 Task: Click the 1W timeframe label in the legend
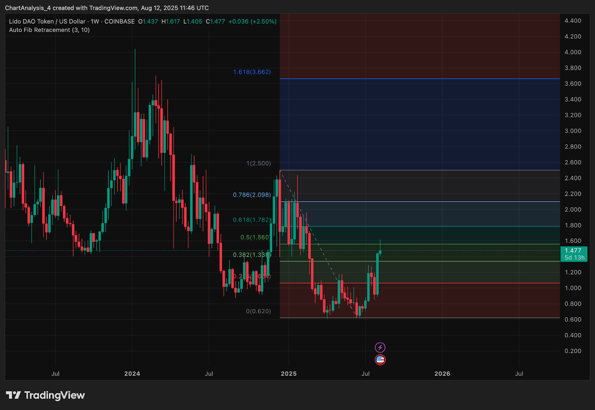tap(95, 22)
